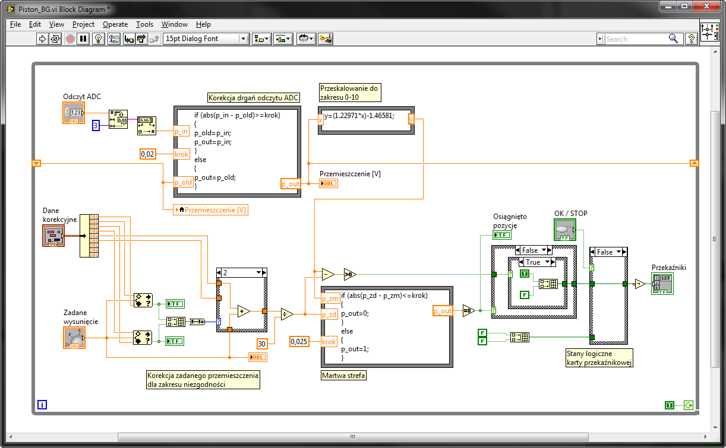This screenshot has height=448, width=726.
Task: Toggle Highlight Execution light bulb
Action: click(x=99, y=39)
